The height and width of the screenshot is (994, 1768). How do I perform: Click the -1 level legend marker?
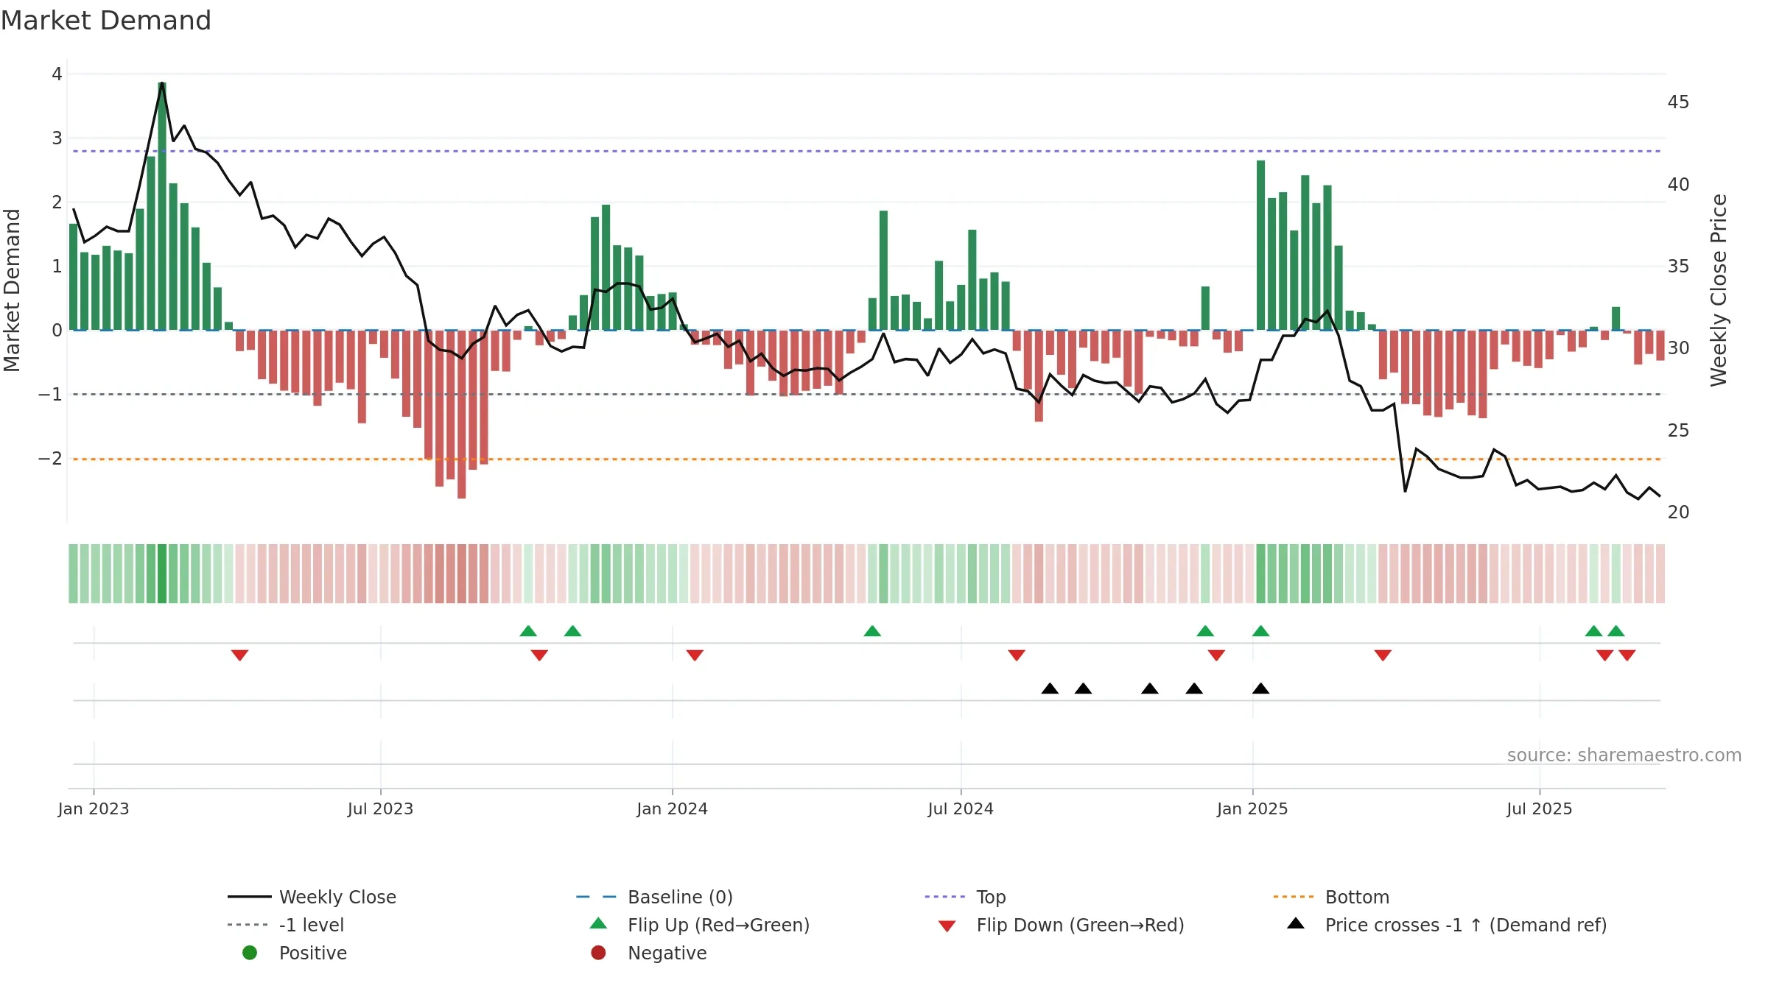coord(249,925)
